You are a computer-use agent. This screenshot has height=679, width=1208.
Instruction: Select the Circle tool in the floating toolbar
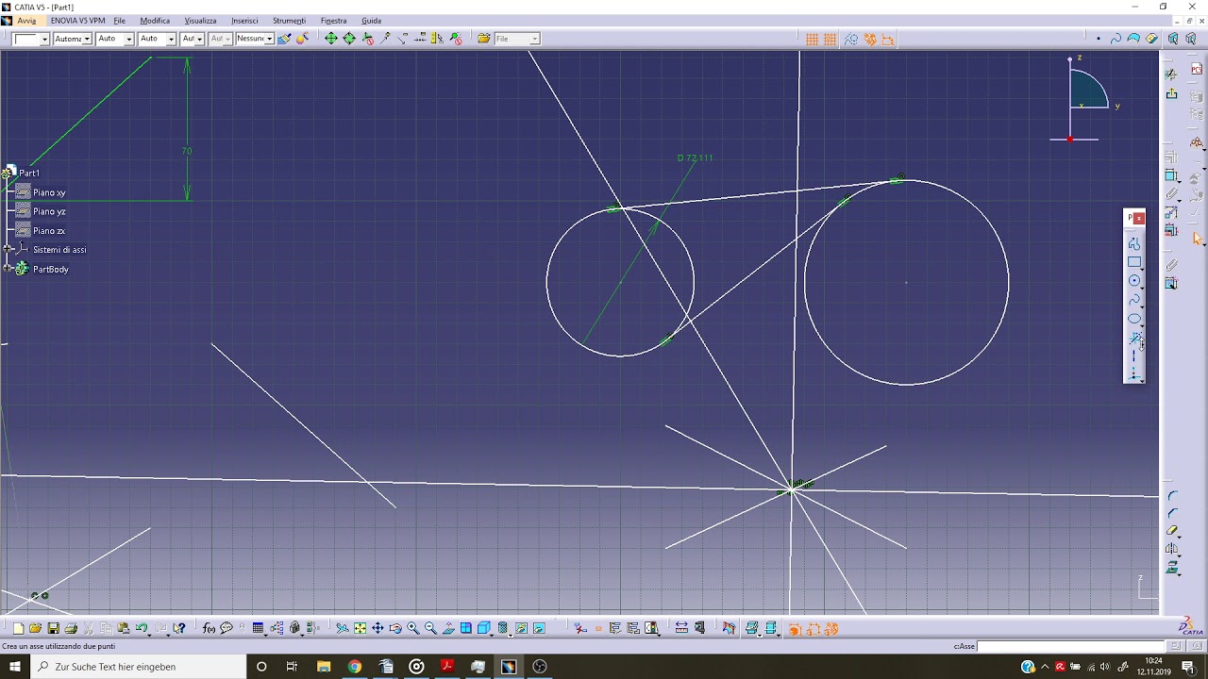(1133, 281)
